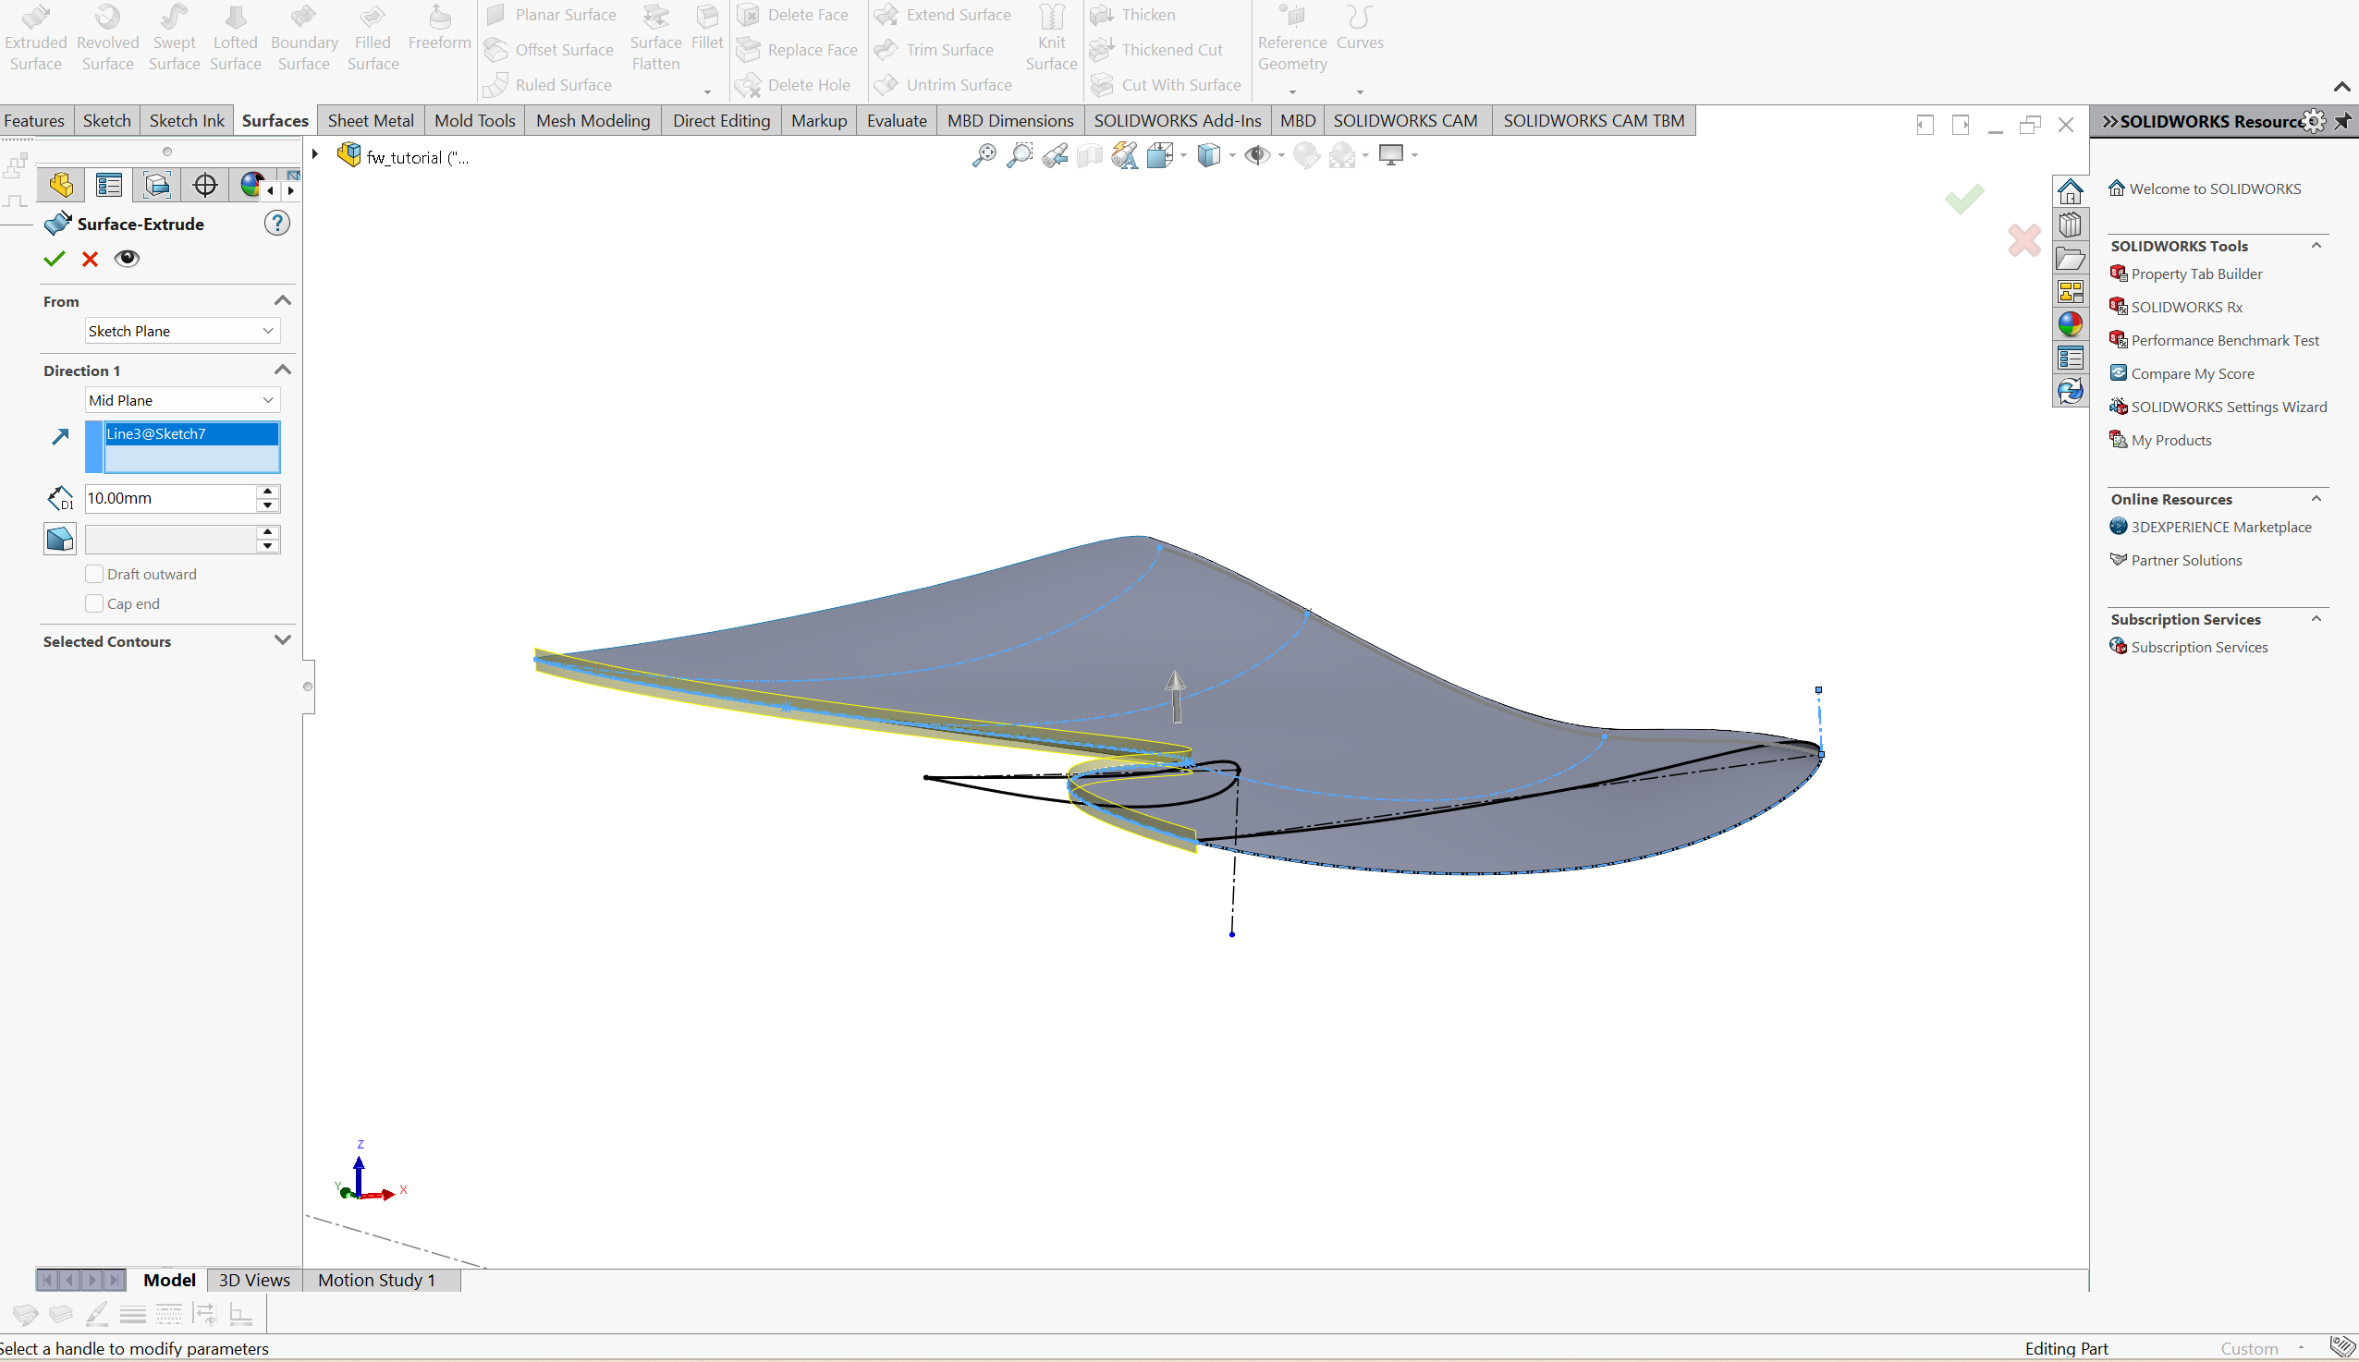
Task: Open the Design Library task pane icon
Action: point(2070,225)
